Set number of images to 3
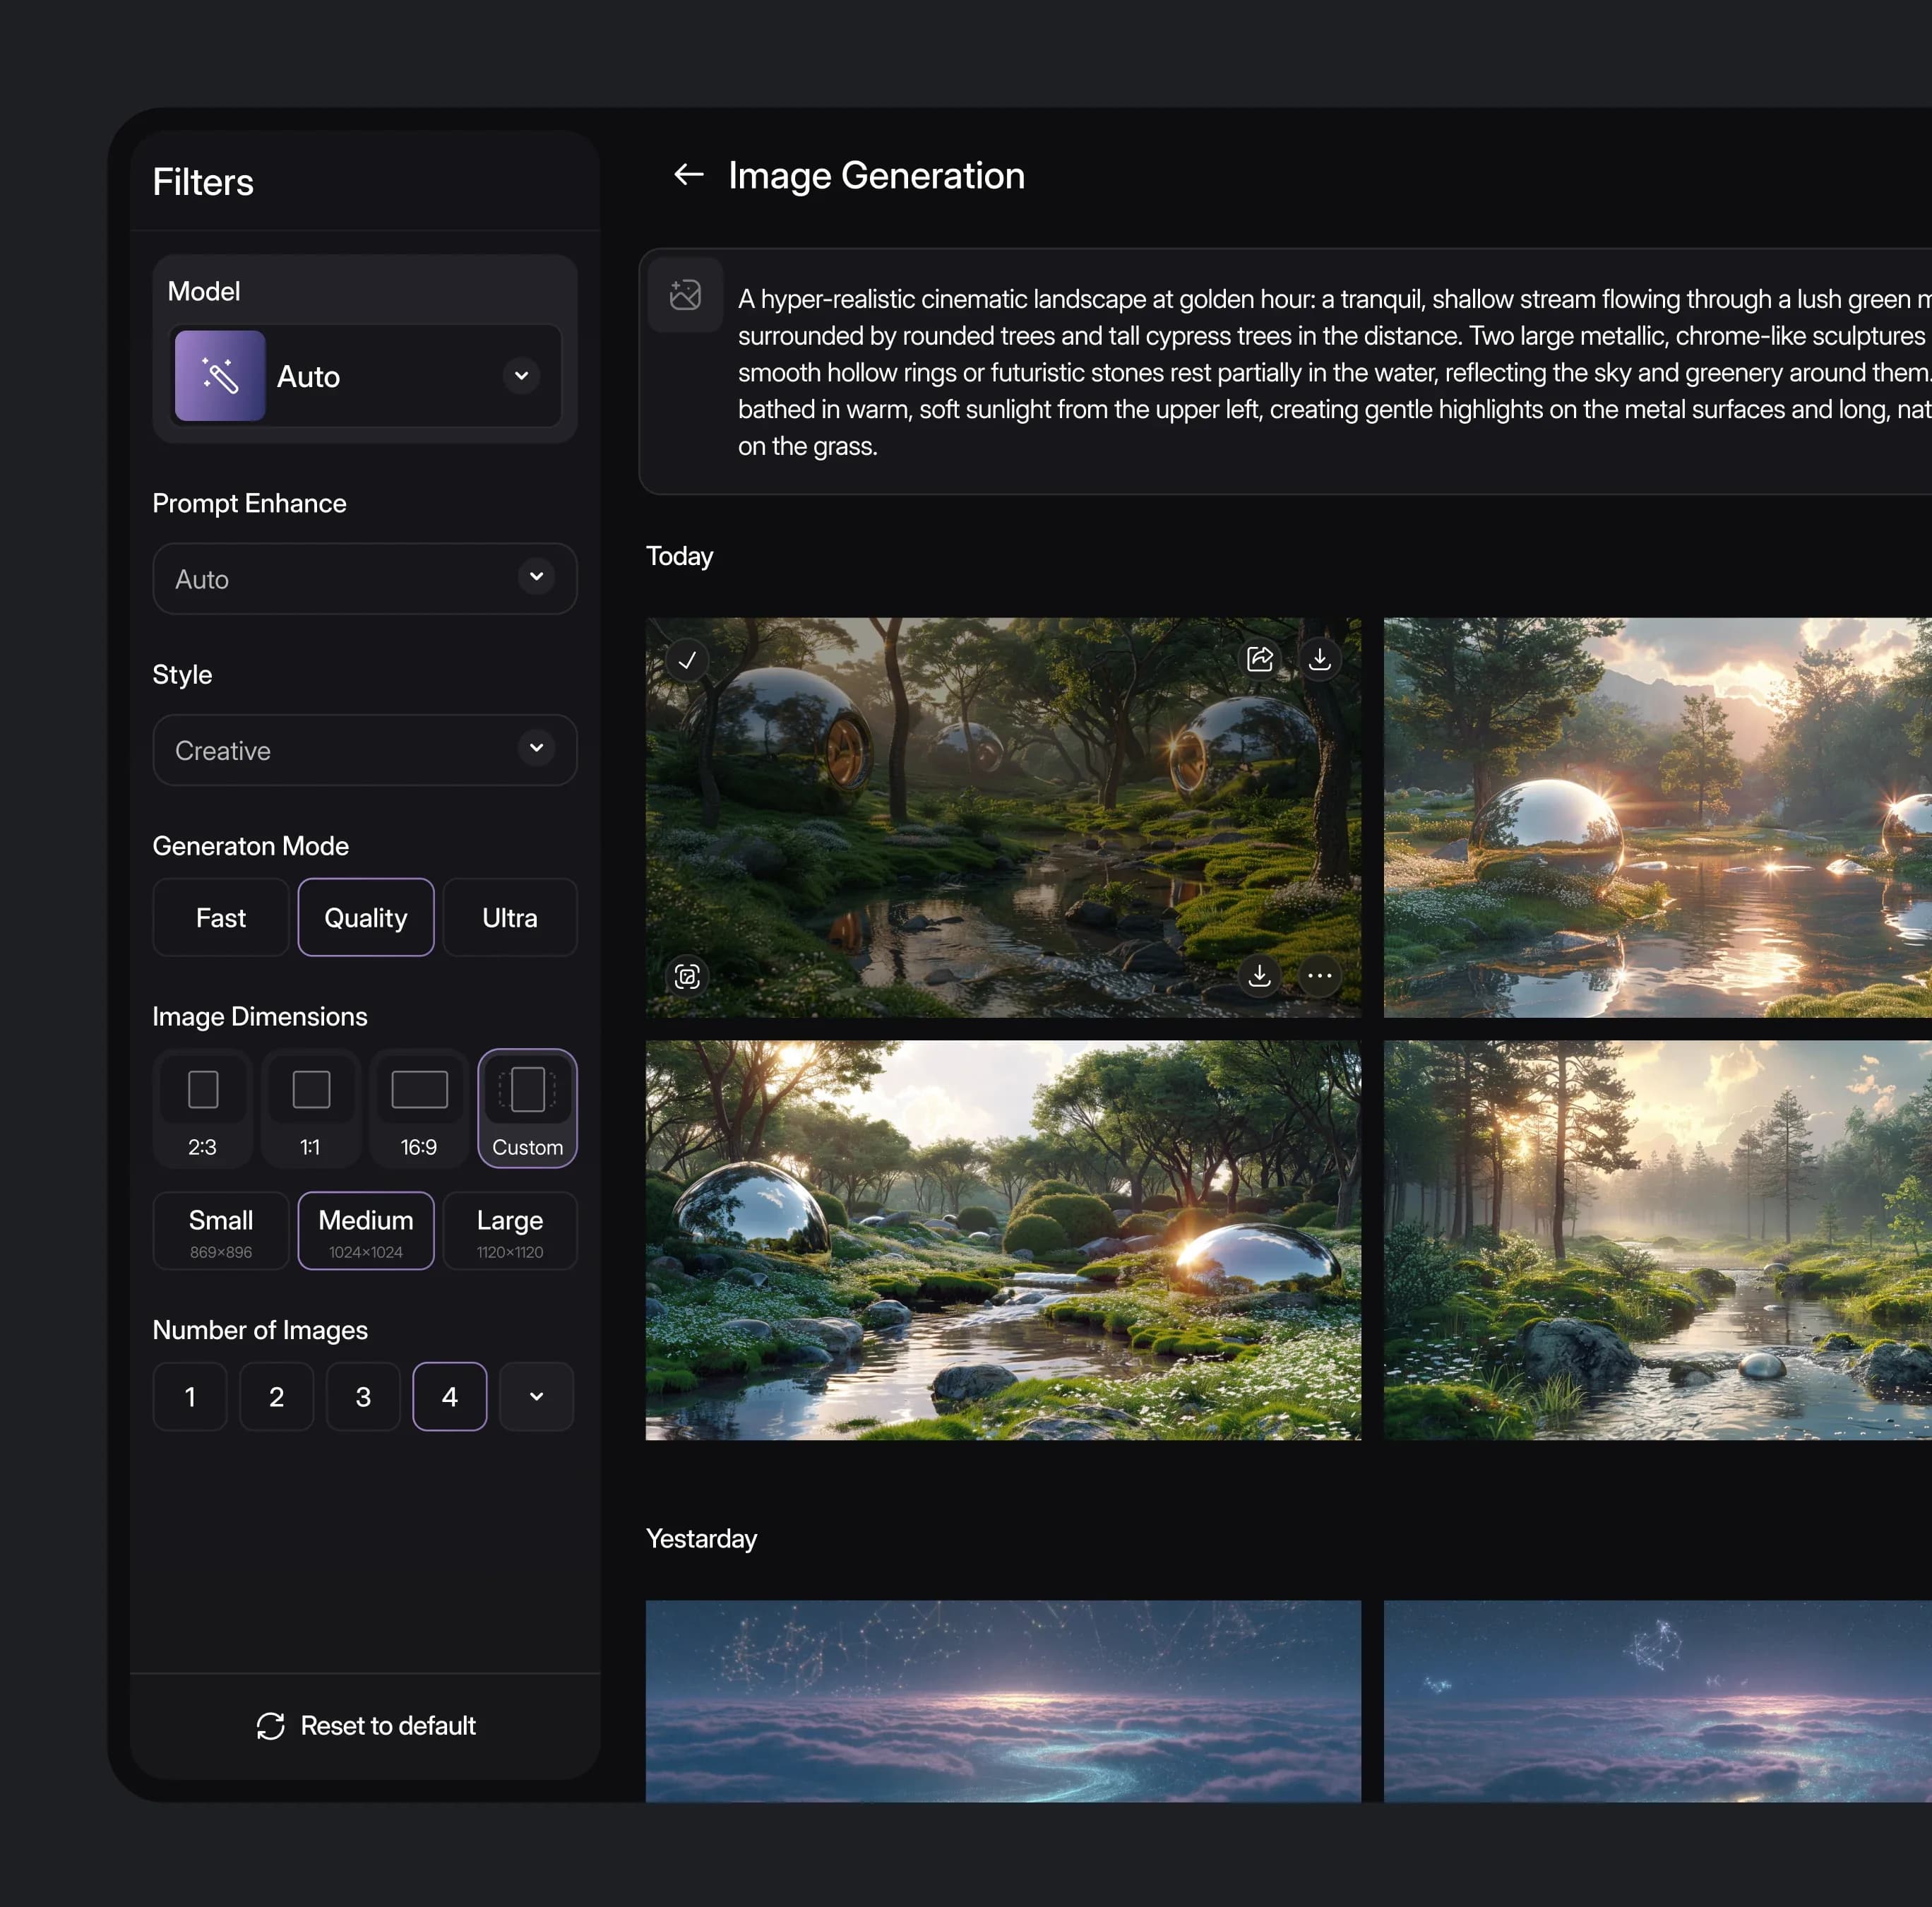The width and height of the screenshot is (1932, 1907). 363,1397
